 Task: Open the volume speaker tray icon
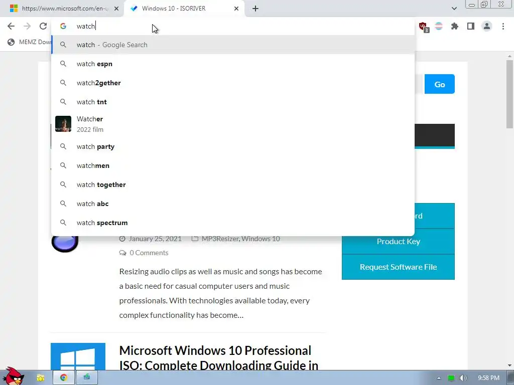coord(463,378)
